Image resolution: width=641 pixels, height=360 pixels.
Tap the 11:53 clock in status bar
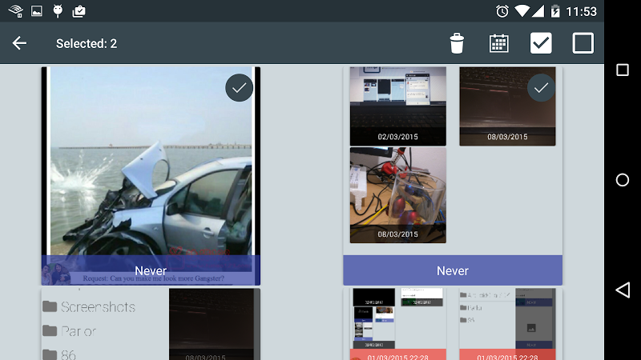(x=582, y=11)
